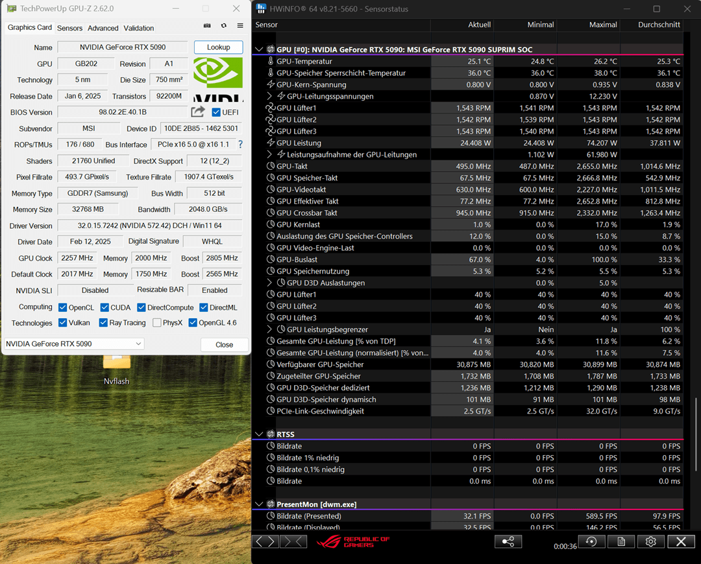Collapse the GPU [#0] sensor group
The width and height of the screenshot is (701, 564).
click(259, 49)
